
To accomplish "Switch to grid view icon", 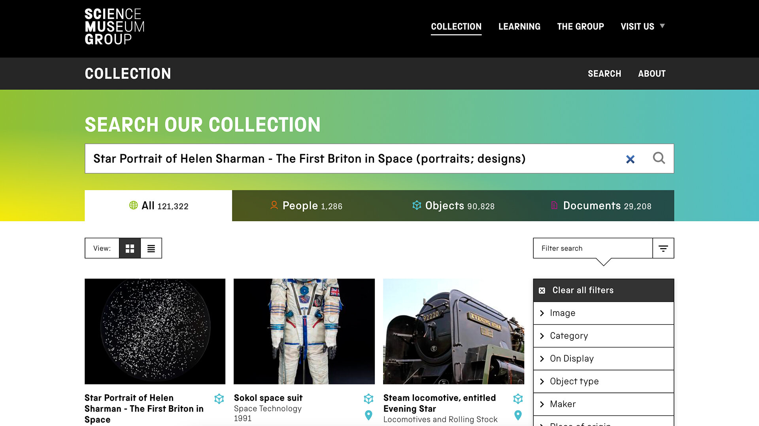I will click(130, 248).
